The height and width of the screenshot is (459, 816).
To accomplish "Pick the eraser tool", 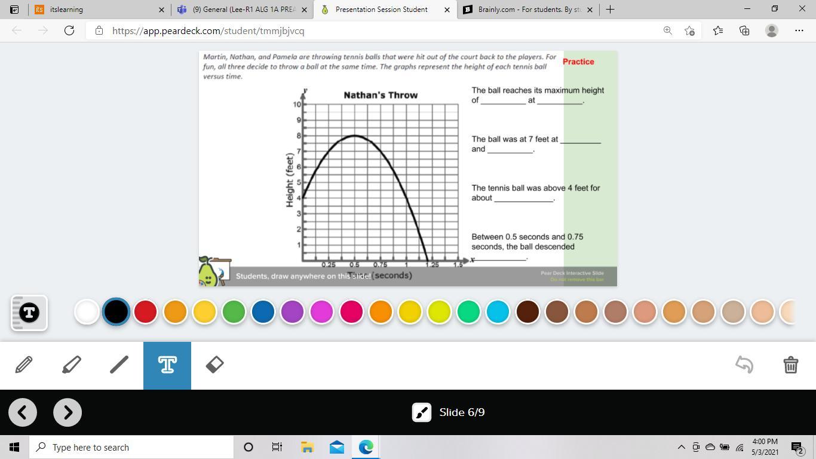I will [215, 365].
